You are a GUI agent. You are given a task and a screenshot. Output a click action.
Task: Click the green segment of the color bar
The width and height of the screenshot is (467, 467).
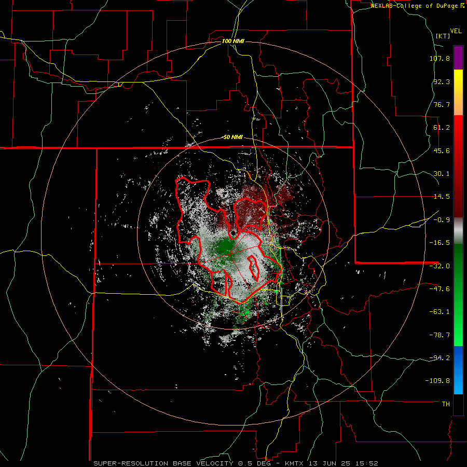pos(458,295)
